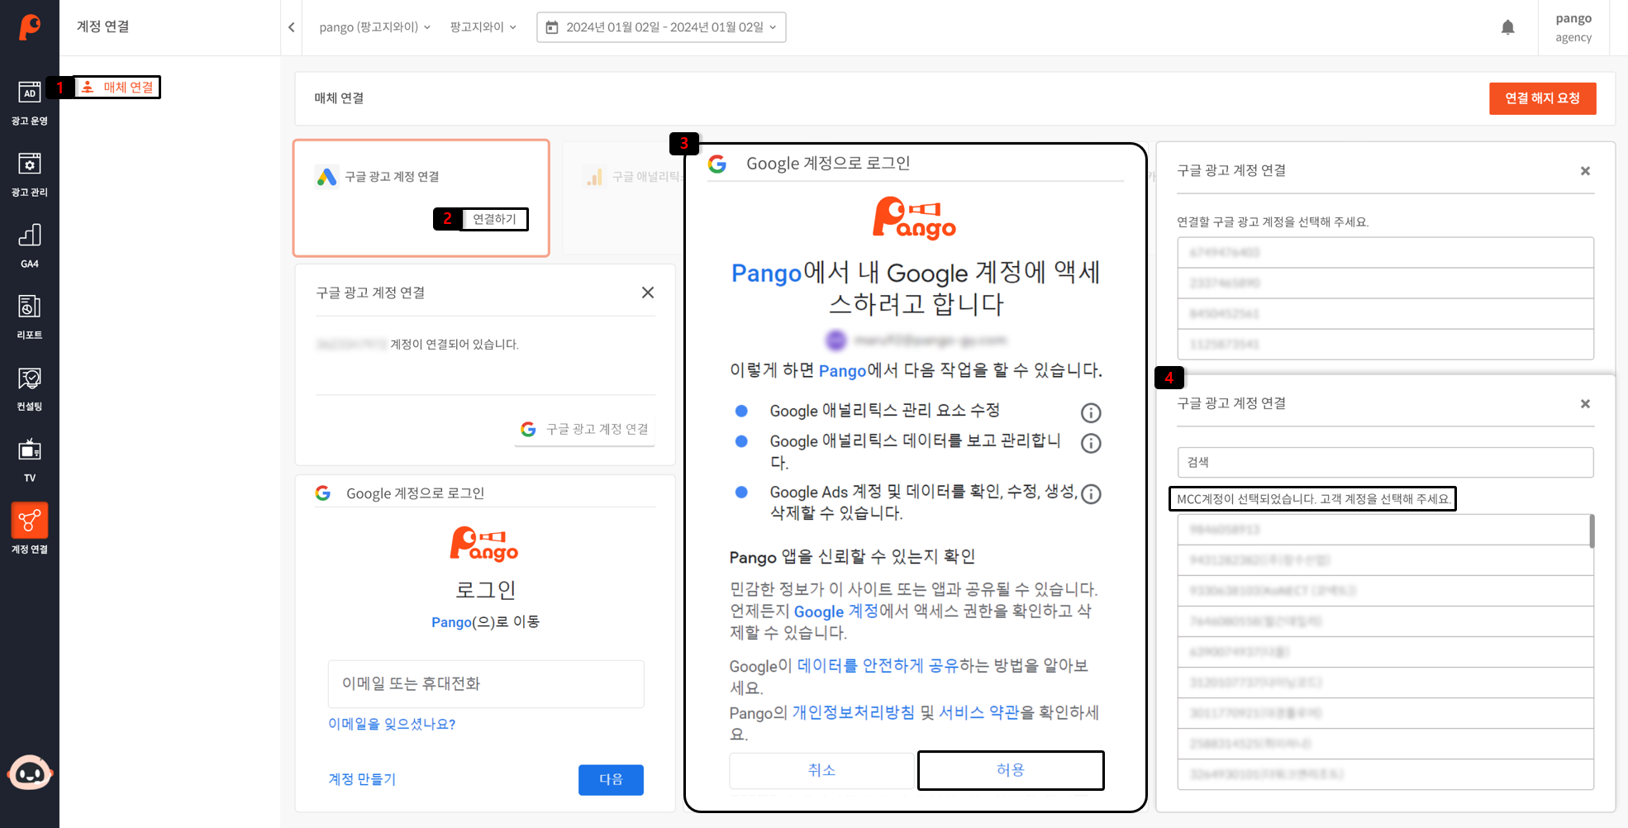Click 연결하기 on the Google Ads card

[x=493, y=219]
